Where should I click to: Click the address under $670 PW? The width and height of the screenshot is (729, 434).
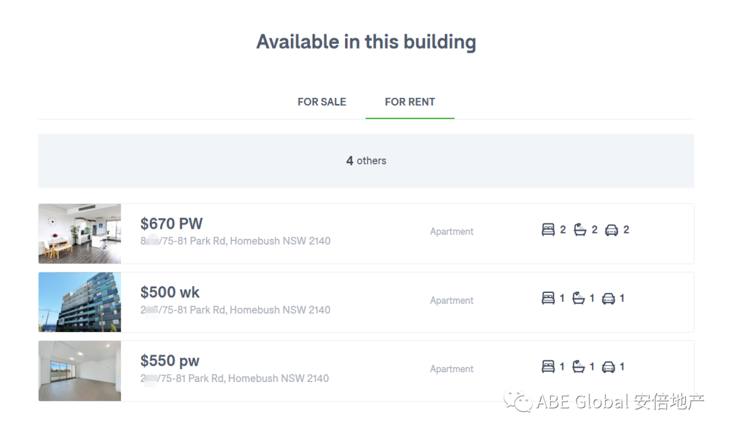pyautogui.click(x=236, y=241)
